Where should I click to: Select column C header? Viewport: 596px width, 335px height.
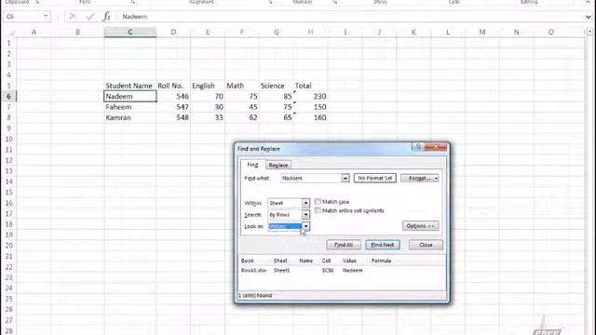[x=130, y=33]
